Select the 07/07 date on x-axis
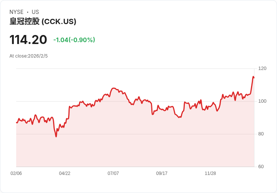Viewport: 277px width, 193px height. 113,173
